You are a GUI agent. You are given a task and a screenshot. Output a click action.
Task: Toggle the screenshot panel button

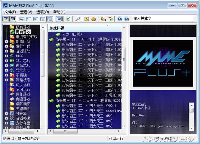coord(13,19)
